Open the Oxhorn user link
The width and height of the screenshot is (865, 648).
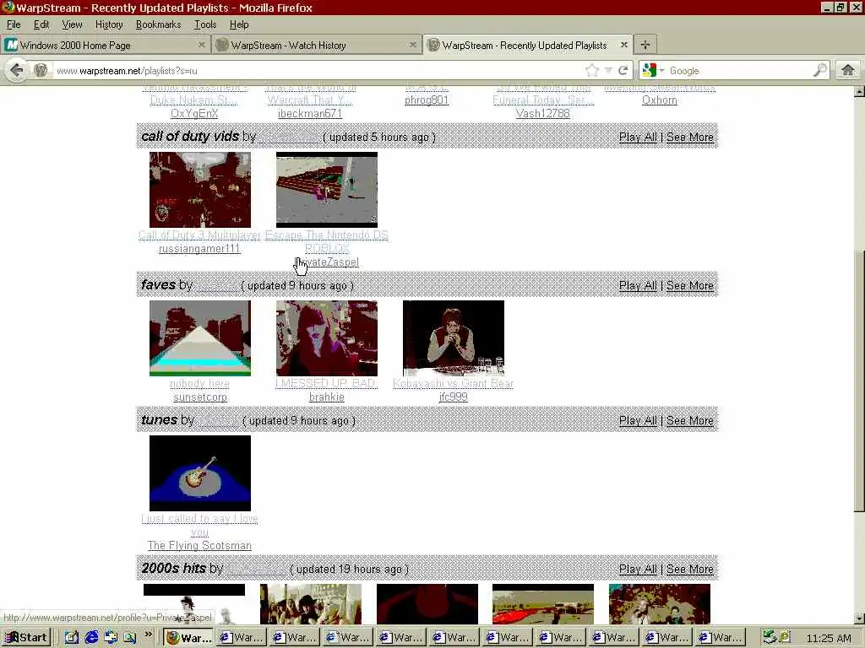point(659,100)
